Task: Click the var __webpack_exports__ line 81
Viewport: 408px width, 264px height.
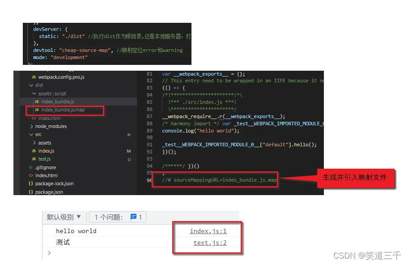Action: click(x=204, y=74)
